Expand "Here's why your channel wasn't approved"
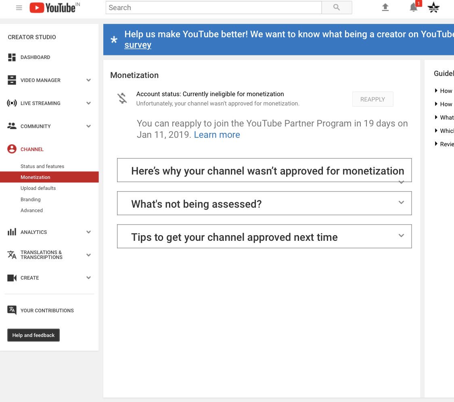Screen dimensions: 454x402 264,170
